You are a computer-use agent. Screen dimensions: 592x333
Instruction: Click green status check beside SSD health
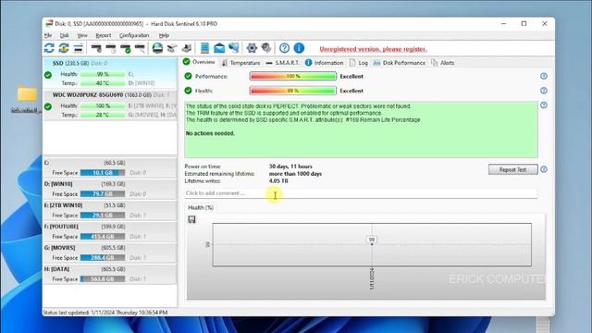[48, 75]
